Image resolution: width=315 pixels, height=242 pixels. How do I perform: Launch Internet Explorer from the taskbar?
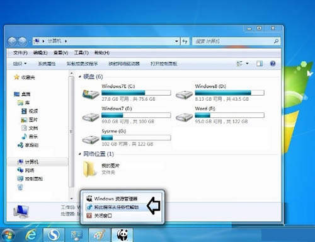31,235
